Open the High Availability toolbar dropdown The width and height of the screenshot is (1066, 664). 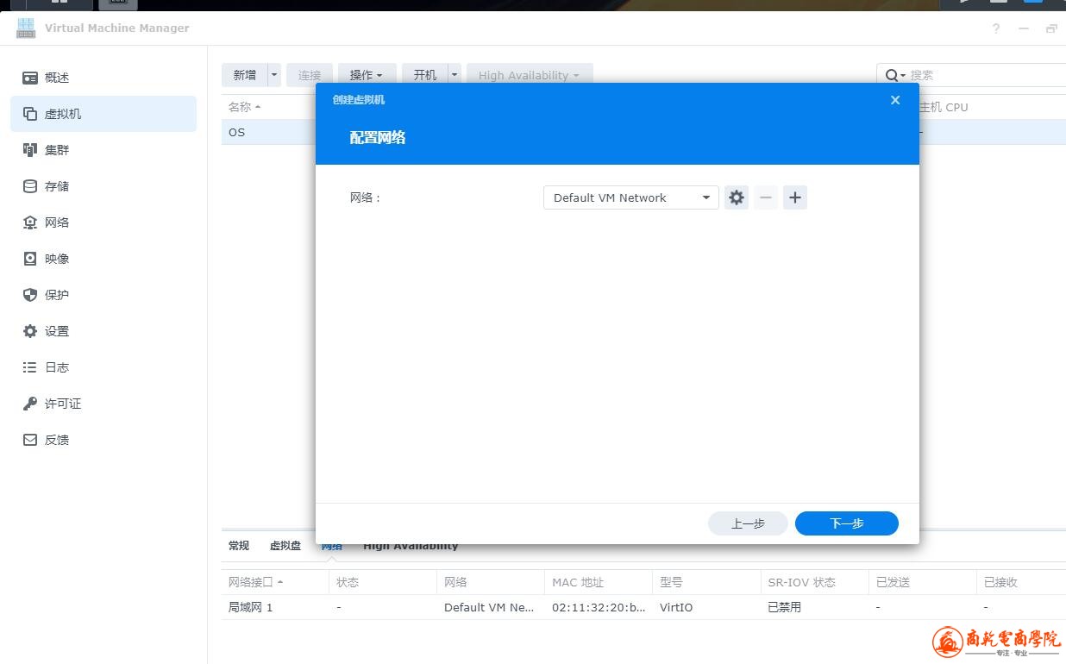(x=530, y=75)
